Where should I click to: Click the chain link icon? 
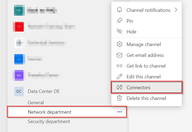point(119,66)
